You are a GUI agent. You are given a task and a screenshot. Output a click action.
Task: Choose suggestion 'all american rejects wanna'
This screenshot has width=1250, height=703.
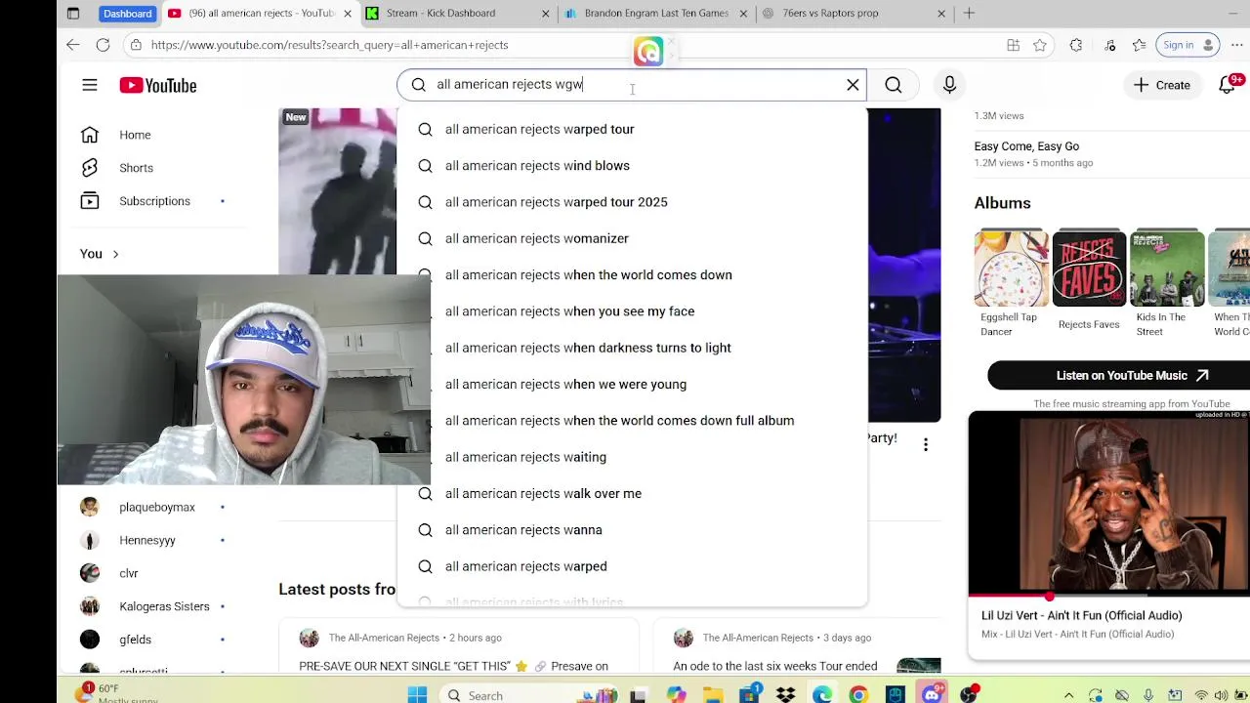pyautogui.click(x=632, y=530)
